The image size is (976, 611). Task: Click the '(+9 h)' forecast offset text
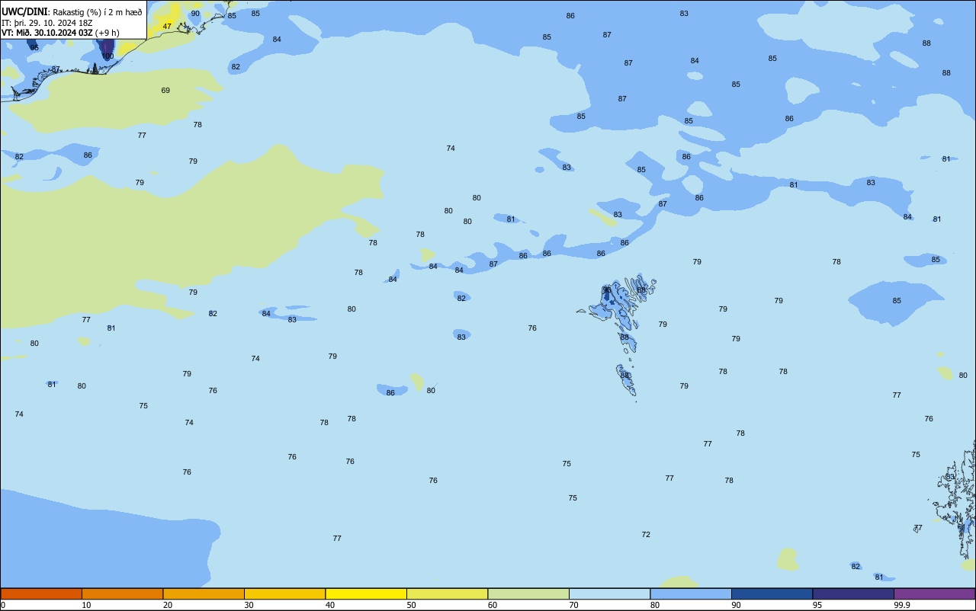108,33
